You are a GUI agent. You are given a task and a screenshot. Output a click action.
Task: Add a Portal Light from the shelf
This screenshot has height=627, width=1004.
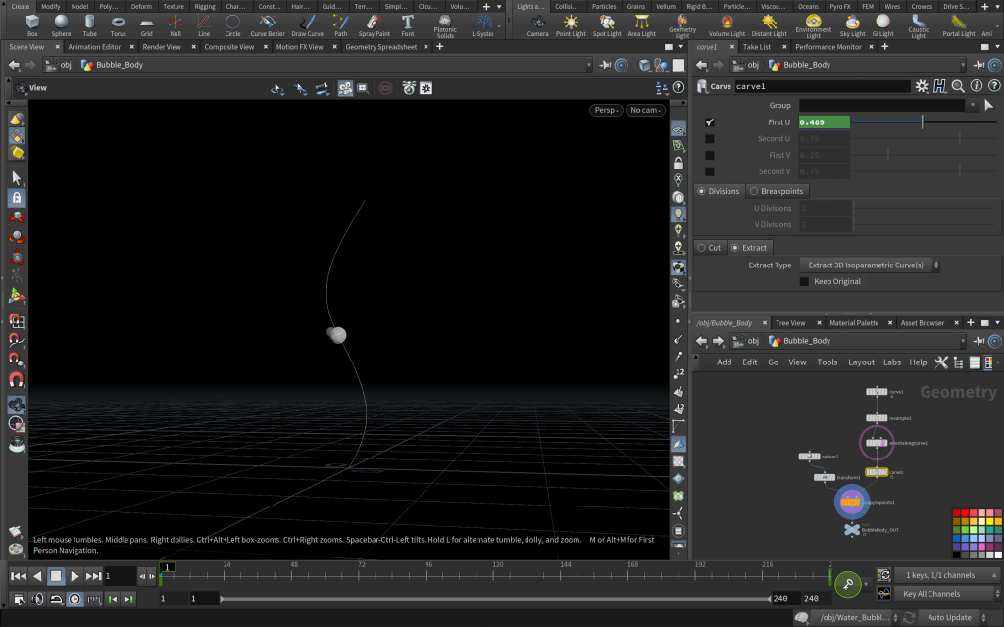(959, 25)
